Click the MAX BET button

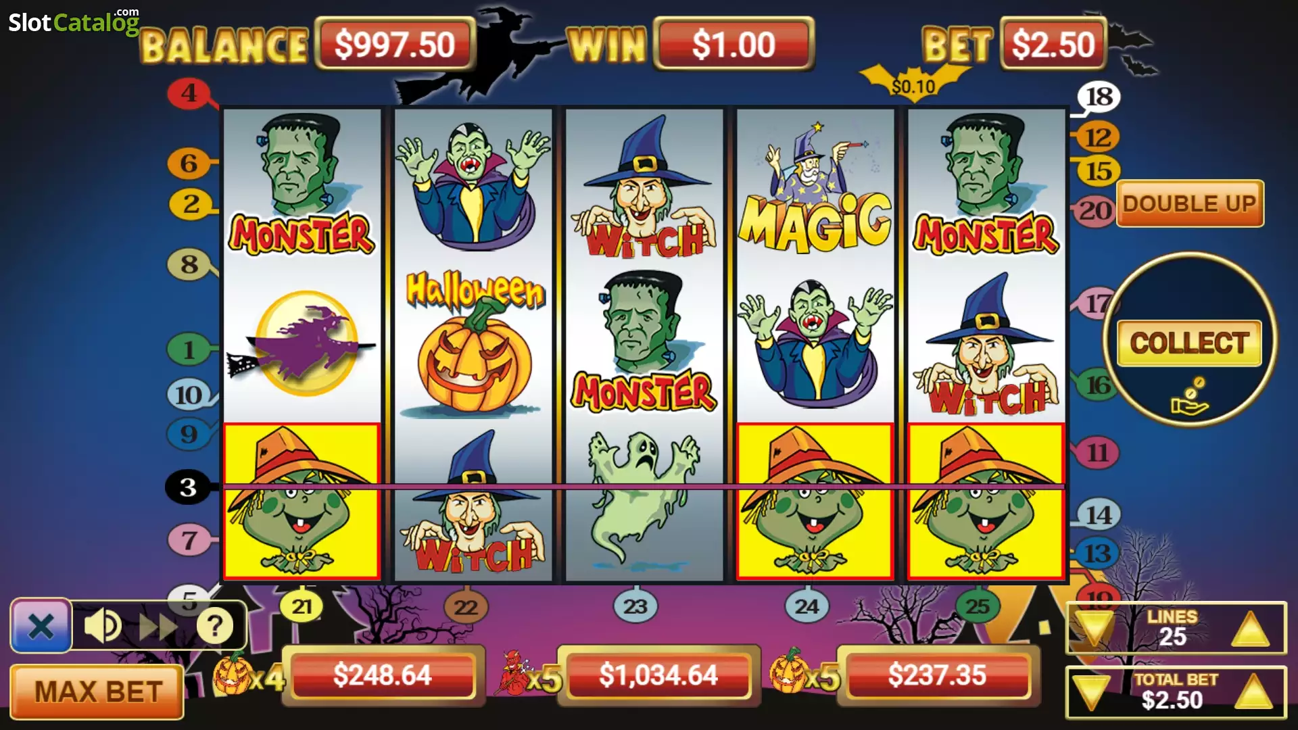[x=97, y=691]
